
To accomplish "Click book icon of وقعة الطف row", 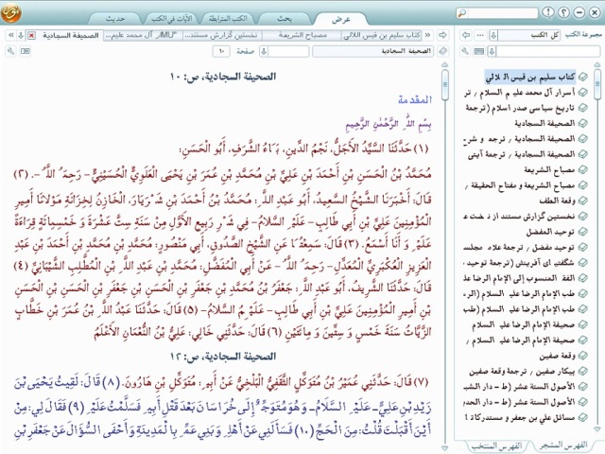I will [583, 201].
